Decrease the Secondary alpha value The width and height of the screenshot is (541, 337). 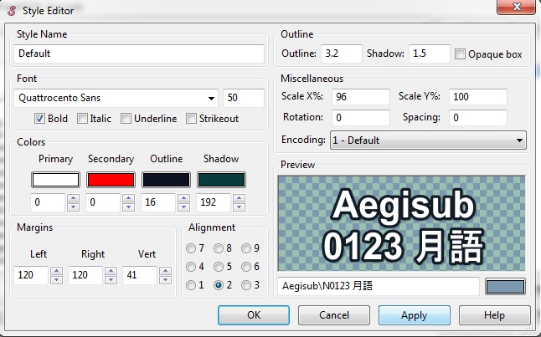(x=128, y=207)
